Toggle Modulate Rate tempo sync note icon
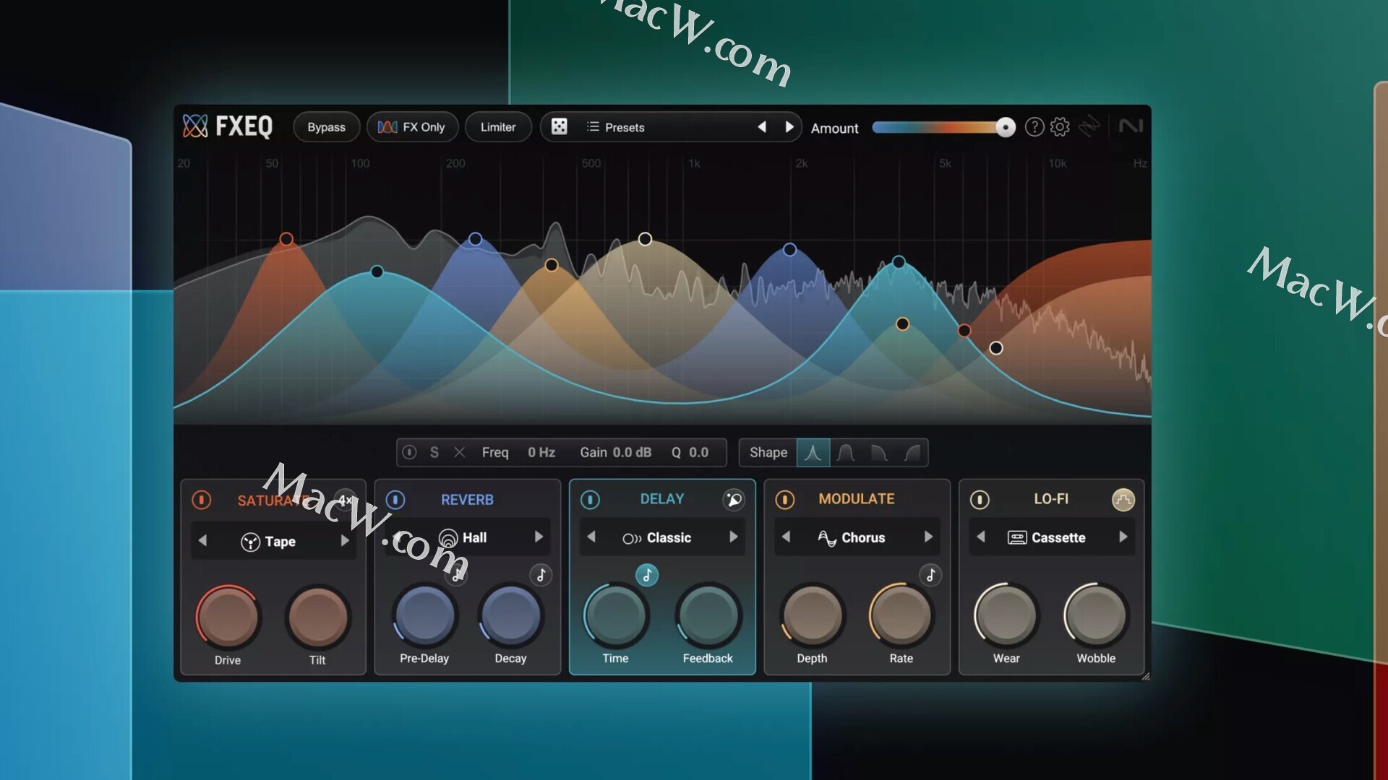Screen dimensions: 1388x780 (x=930, y=576)
